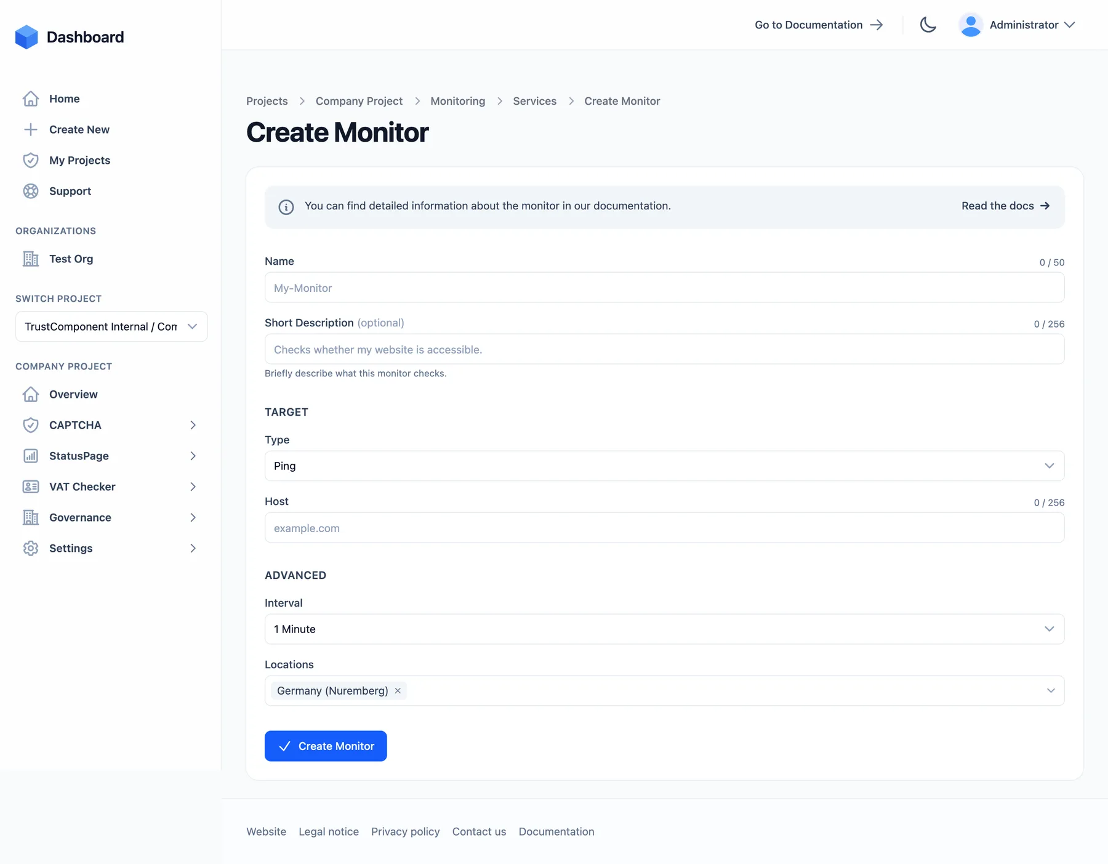Open the Type dropdown showing Ping
This screenshot has height=864, width=1108.
coord(664,466)
